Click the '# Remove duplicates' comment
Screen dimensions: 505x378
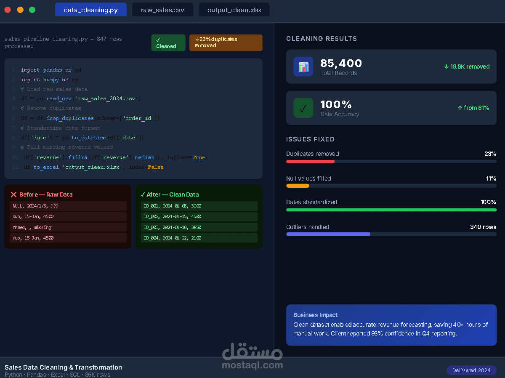coord(51,109)
